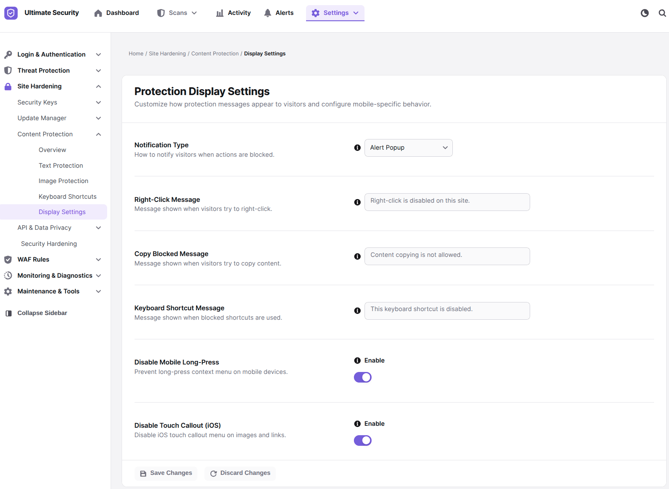
Task: Click Discard Changes button
Action: click(240, 473)
